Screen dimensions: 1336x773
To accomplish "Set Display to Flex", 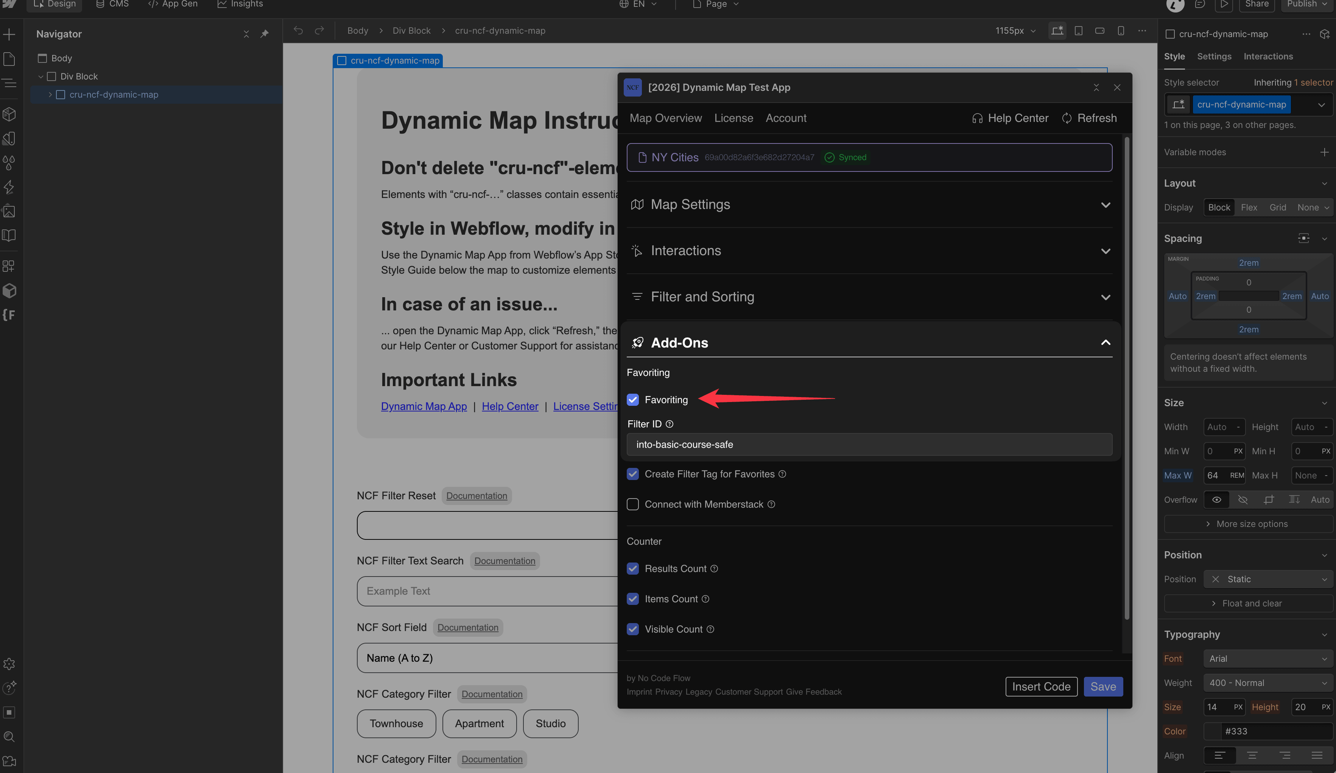I will tap(1249, 208).
